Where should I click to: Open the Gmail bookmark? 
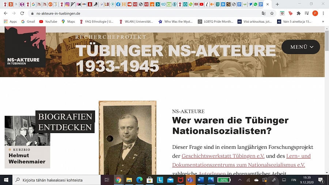click(28, 22)
